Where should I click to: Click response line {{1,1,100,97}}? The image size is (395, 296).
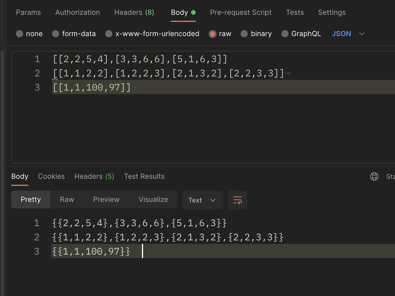point(91,251)
